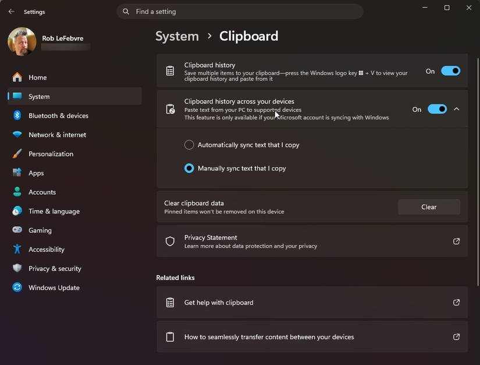Viewport: 480px width, 365px height.
Task: Click the Windows Update icon
Action: pyautogui.click(x=16, y=287)
